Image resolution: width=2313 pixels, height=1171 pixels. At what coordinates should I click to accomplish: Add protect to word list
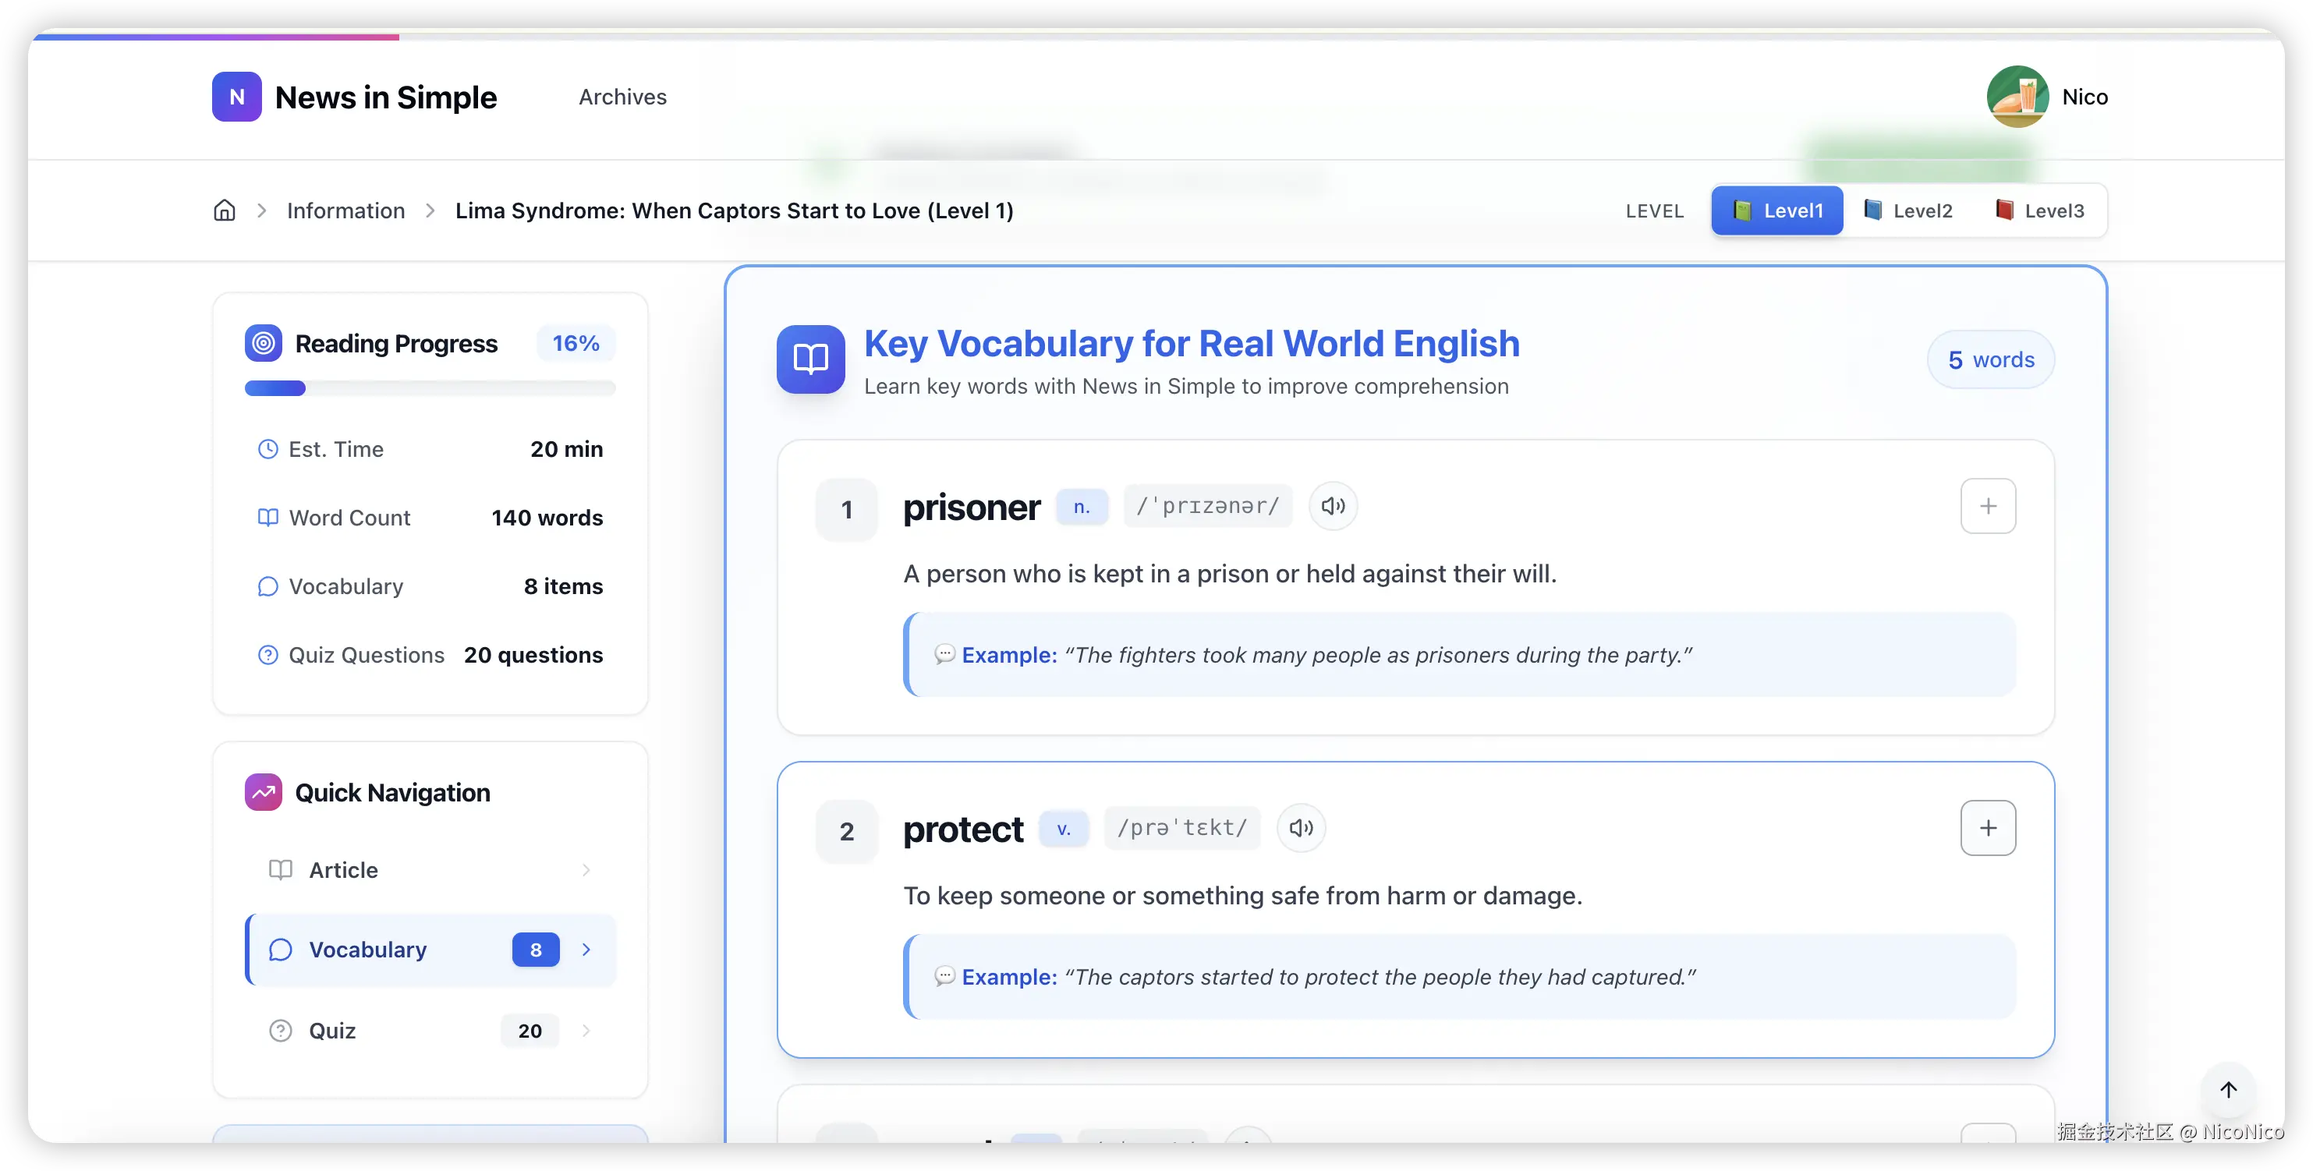click(x=1987, y=827)
